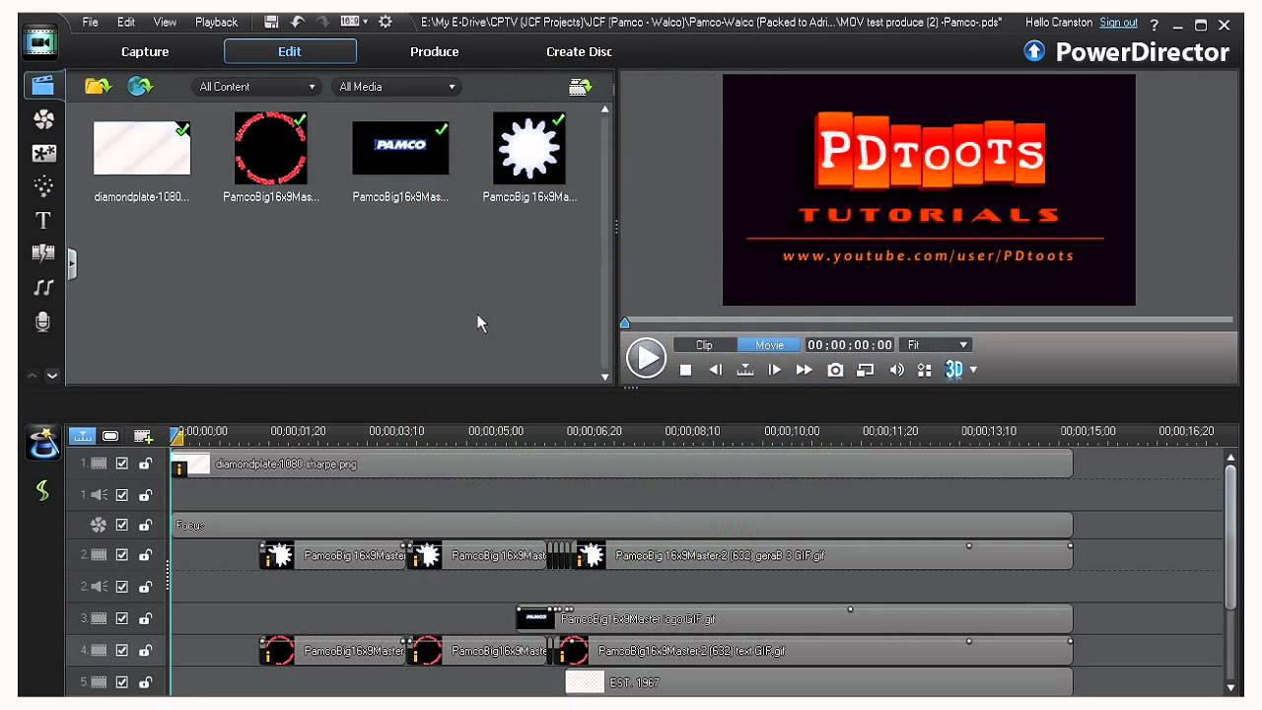Lock video track 1
1262x710 pixels.
[x=145, y=463]
